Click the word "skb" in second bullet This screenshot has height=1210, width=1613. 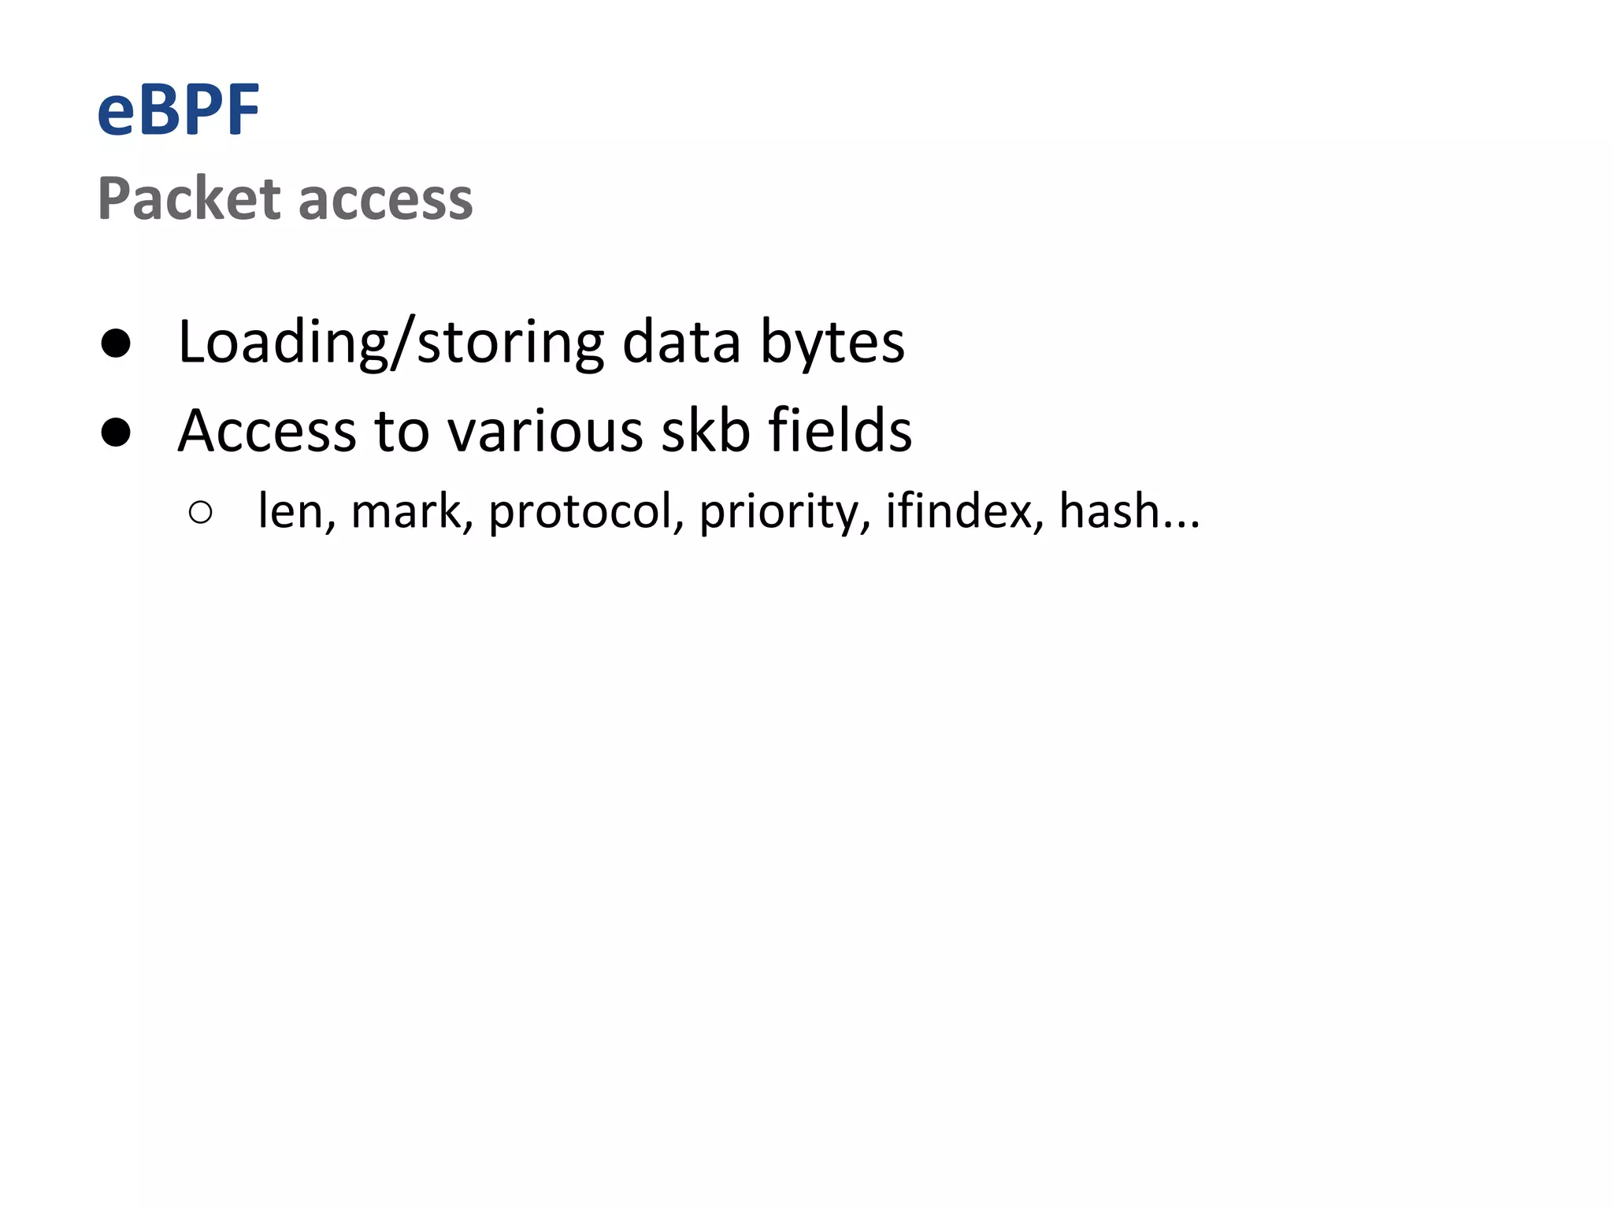pos(705,431)
